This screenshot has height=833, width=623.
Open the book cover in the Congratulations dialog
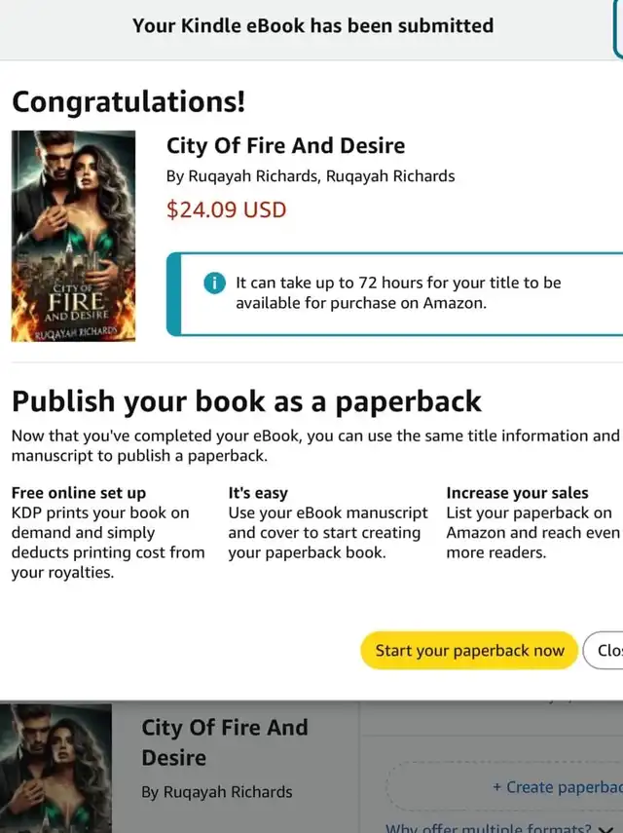[x=73, y=236]
